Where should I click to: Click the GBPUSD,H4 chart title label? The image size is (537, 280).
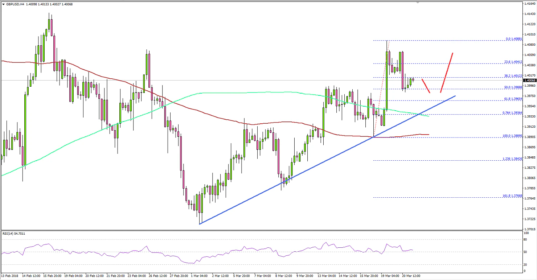pyautogui.click(x=15, y=5)
